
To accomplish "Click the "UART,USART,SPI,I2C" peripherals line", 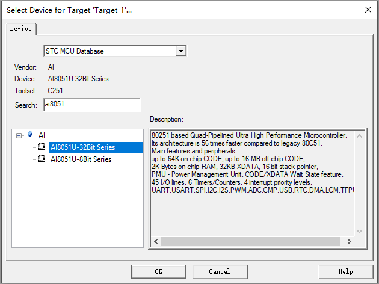I will point(253,190).
